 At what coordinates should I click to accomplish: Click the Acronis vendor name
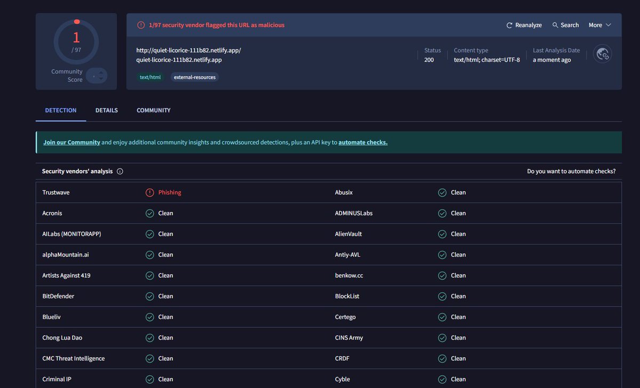[52, 213]
